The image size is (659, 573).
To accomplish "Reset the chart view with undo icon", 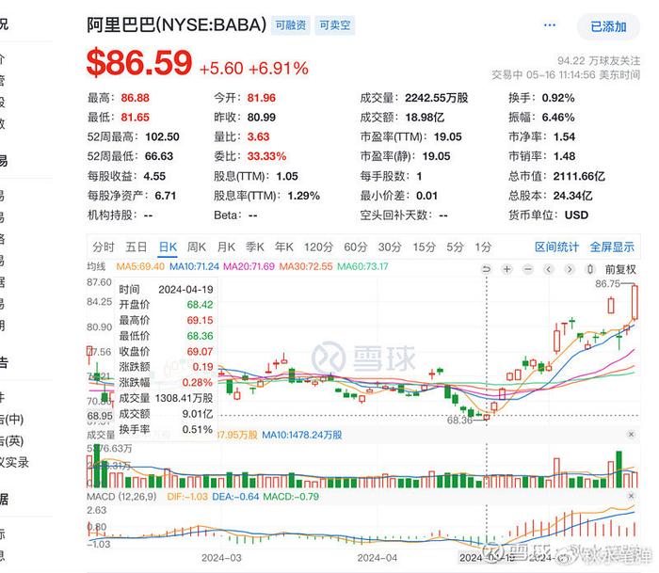I will 487,269.
